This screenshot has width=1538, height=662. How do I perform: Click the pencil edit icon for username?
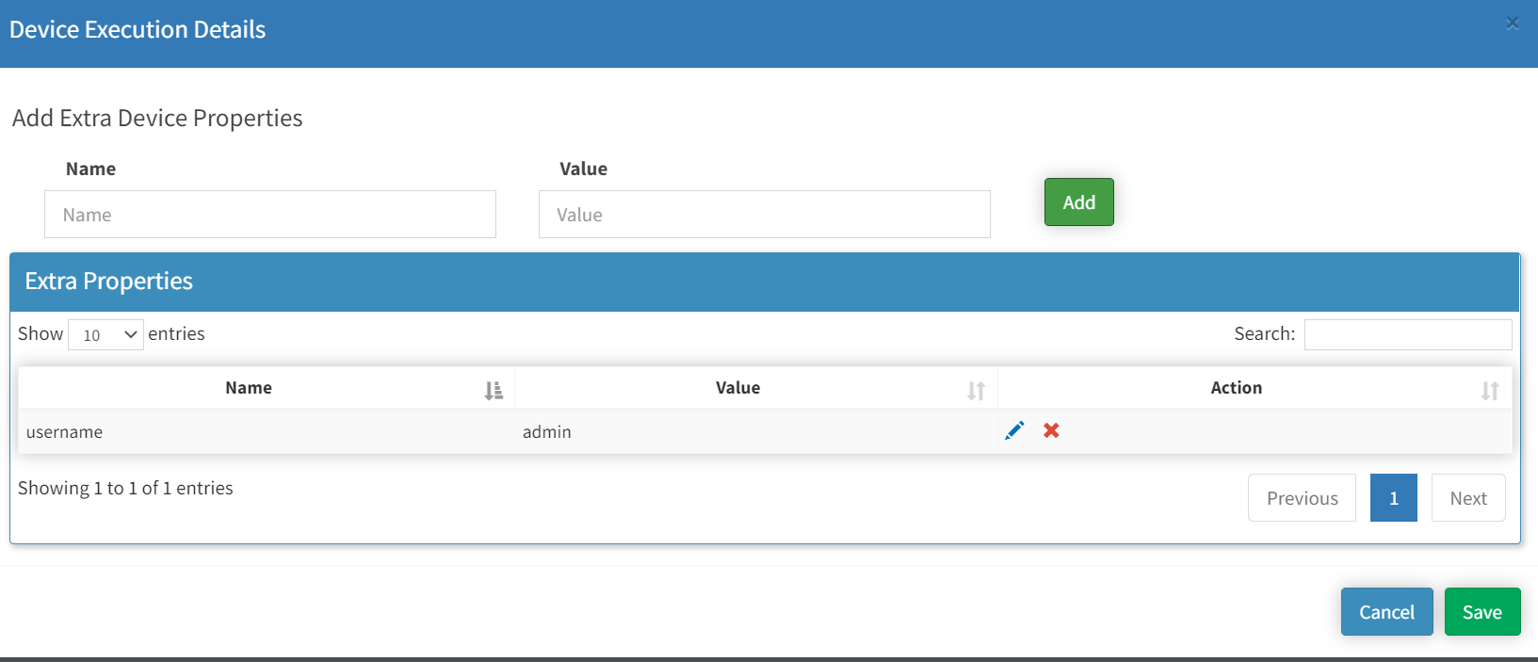pos(1014,431)
